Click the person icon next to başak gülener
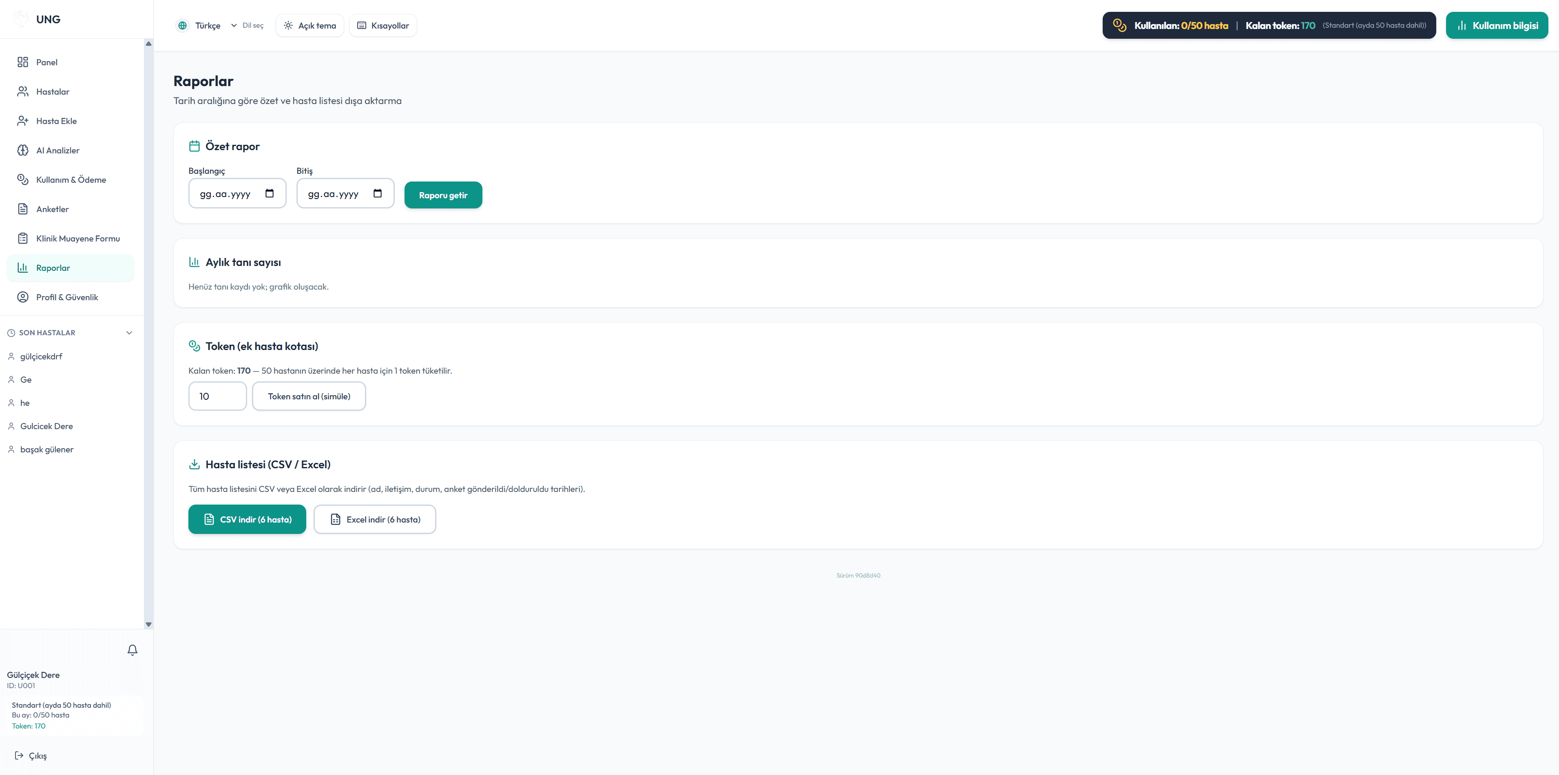 pyautogui.click(x=11, y=449)
